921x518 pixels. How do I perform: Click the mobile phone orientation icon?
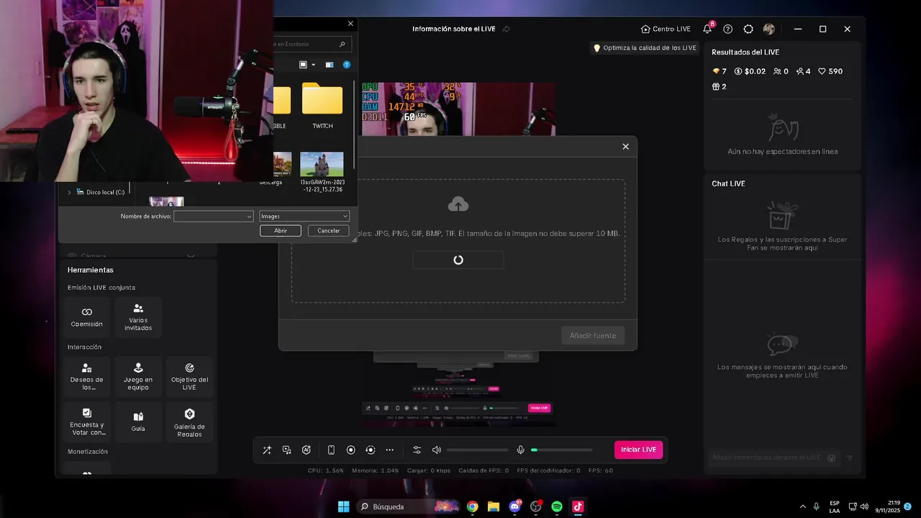(331, 450)
